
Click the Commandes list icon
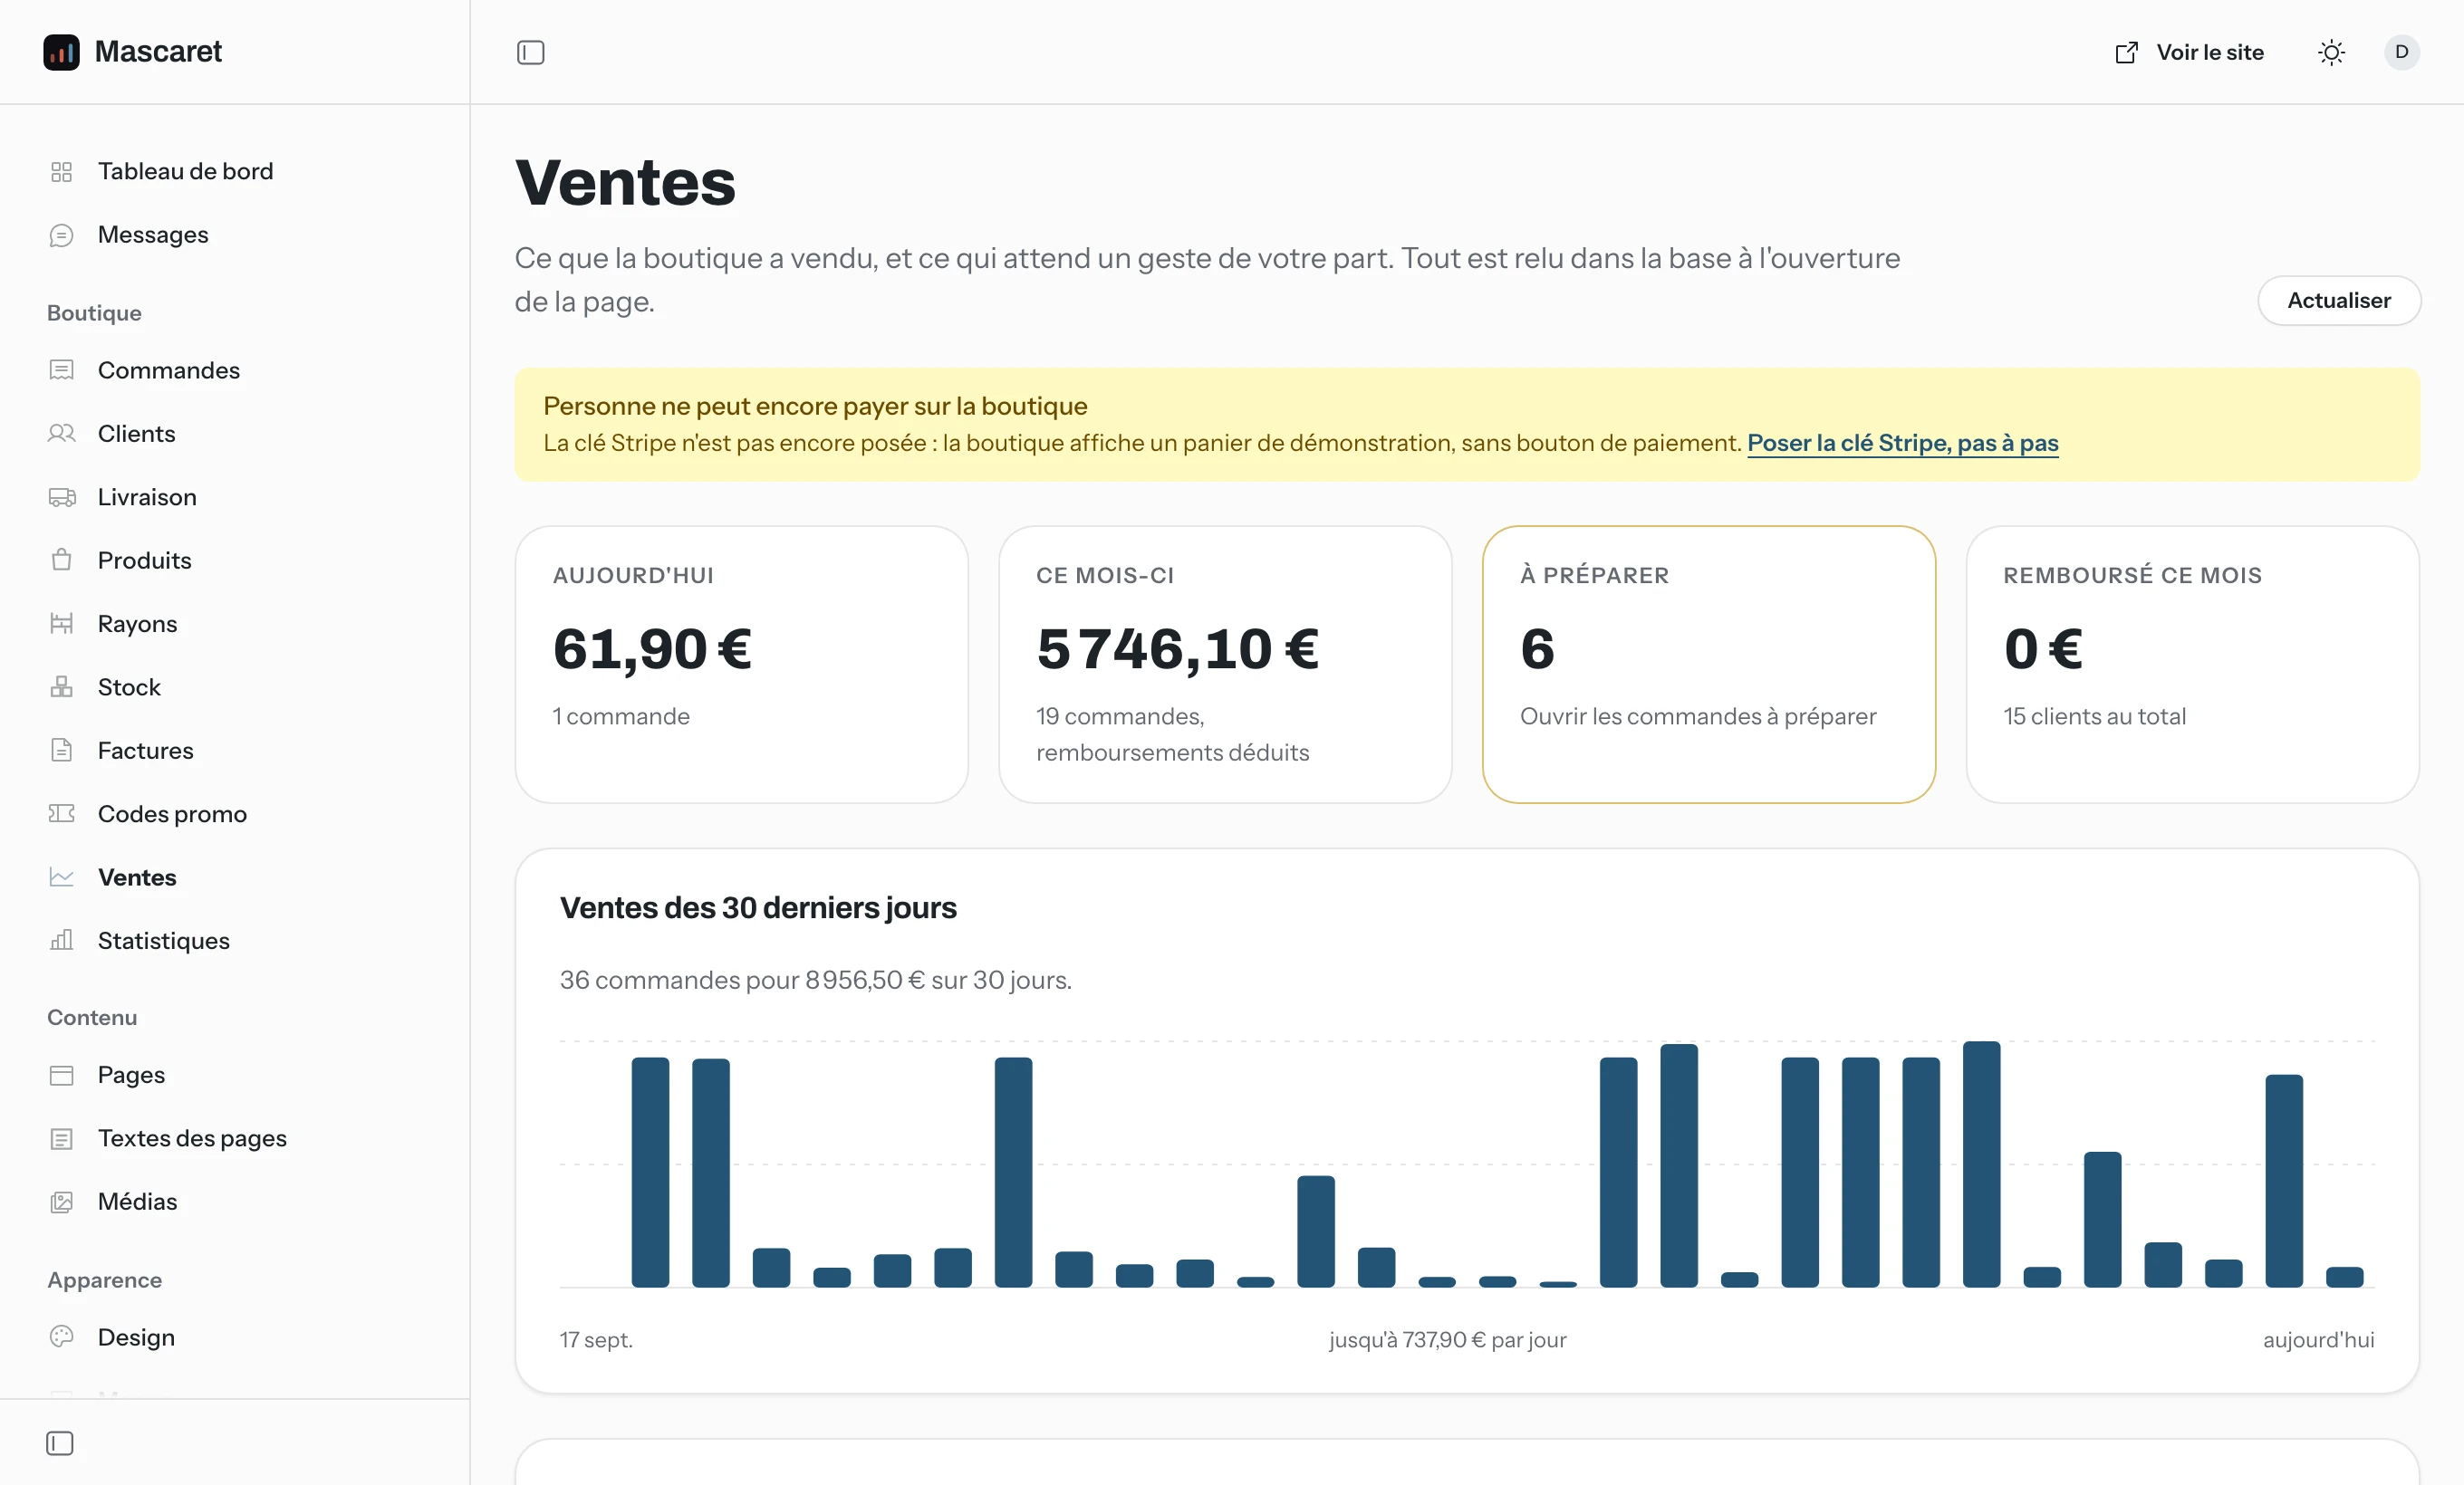pos(62,370)
